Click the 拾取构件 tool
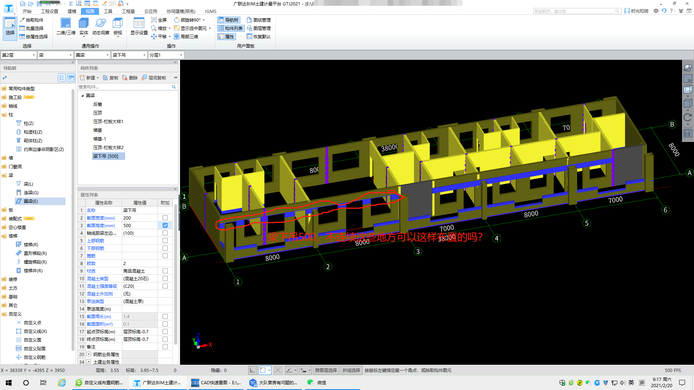This screenshot has width=694, height=390. point(31,20)
